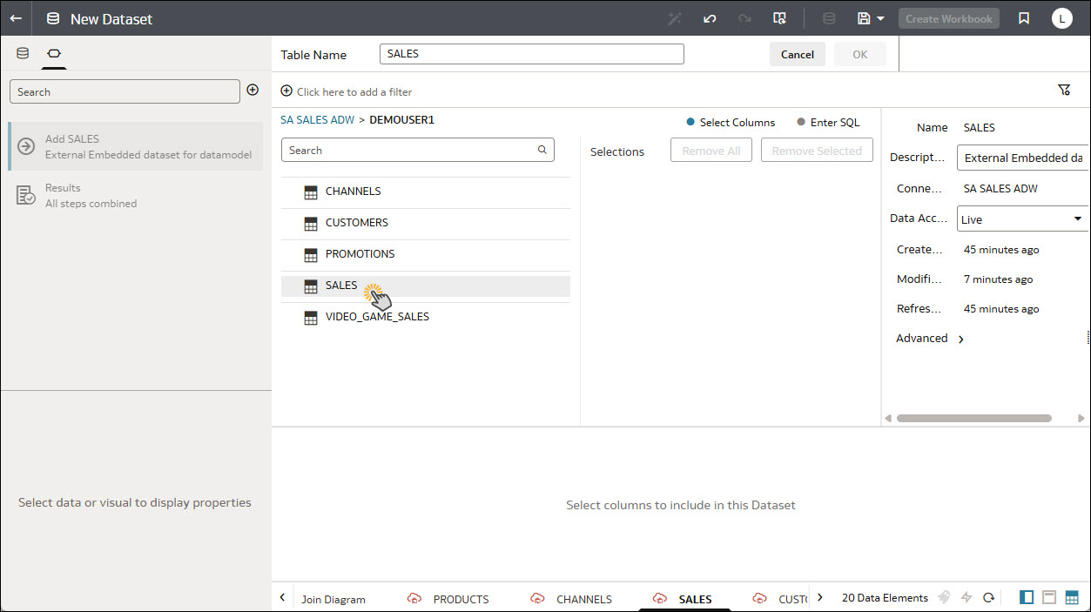1091x612 pixels.
Task: Open the filter bar menu icon
Action: click(1064, 90)
